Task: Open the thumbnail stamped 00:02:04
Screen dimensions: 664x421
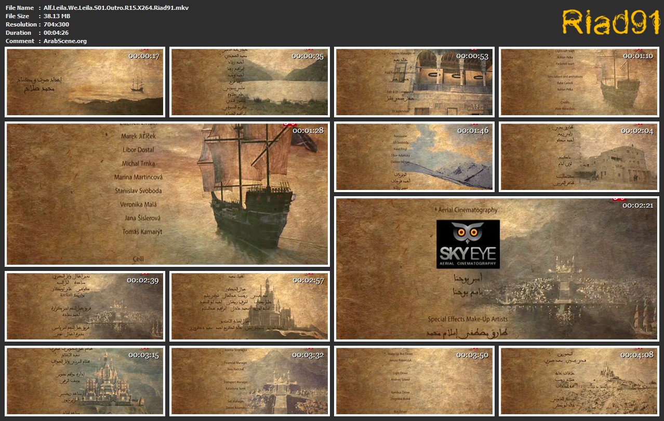Action: click(579, 157)
